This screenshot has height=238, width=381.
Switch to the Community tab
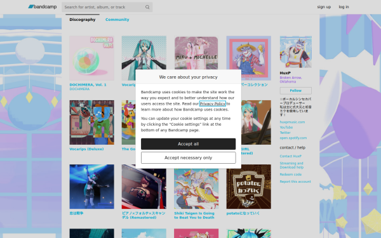coord(117,20)
